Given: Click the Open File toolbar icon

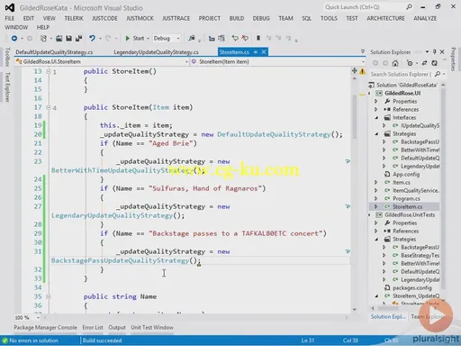Looking at the screenshot, I should 59,38.
